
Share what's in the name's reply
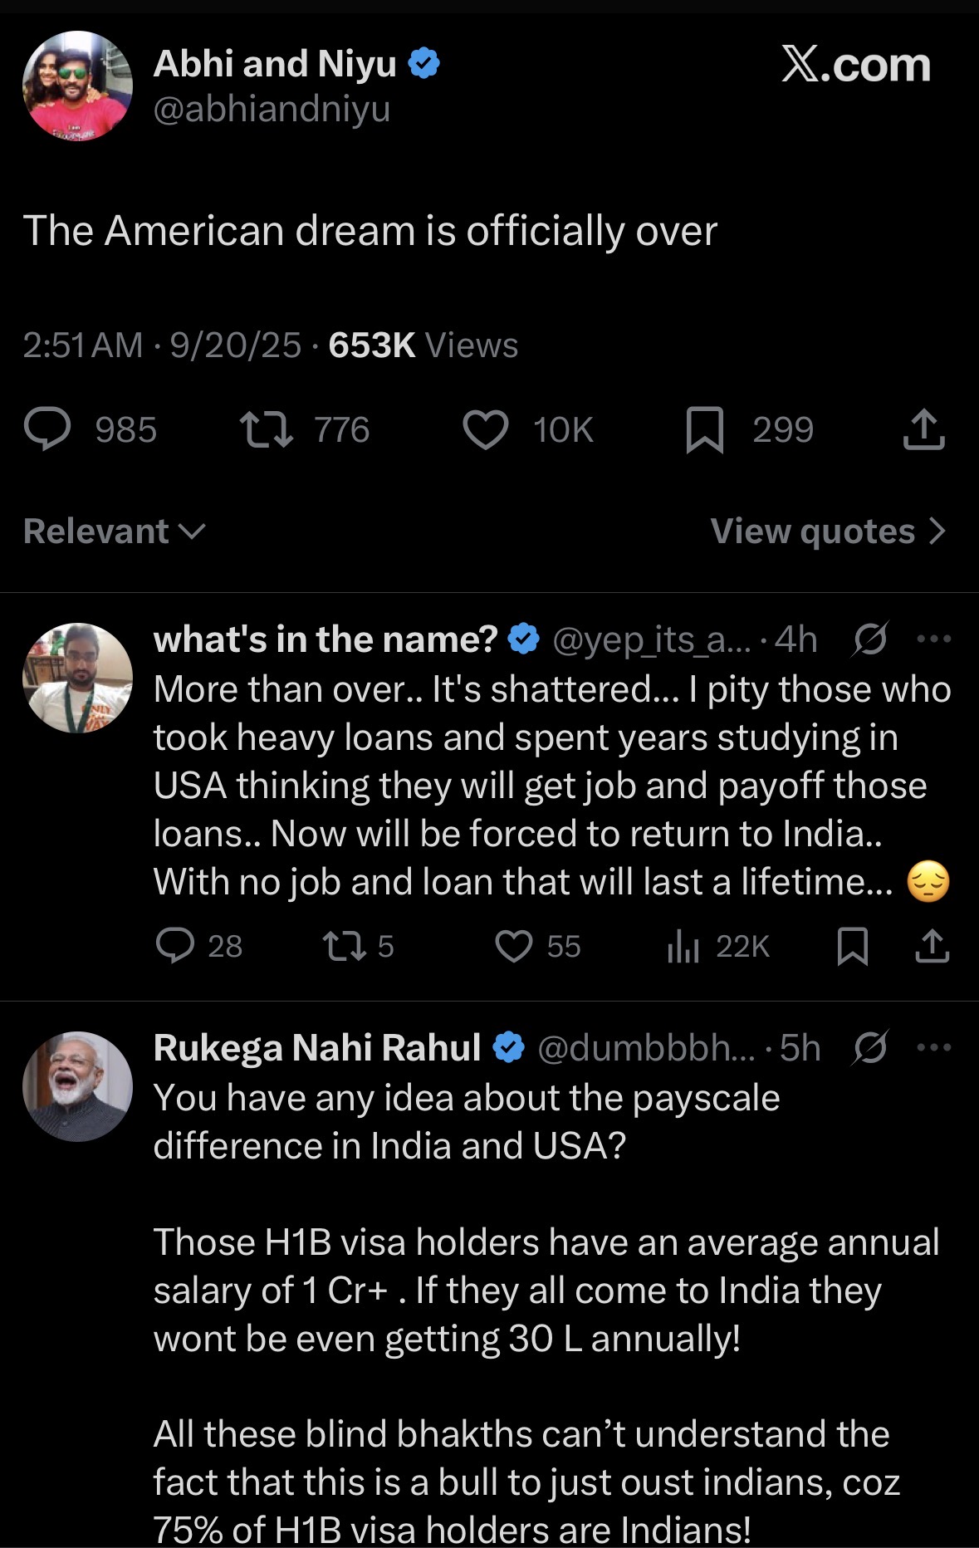pos(932,946)
